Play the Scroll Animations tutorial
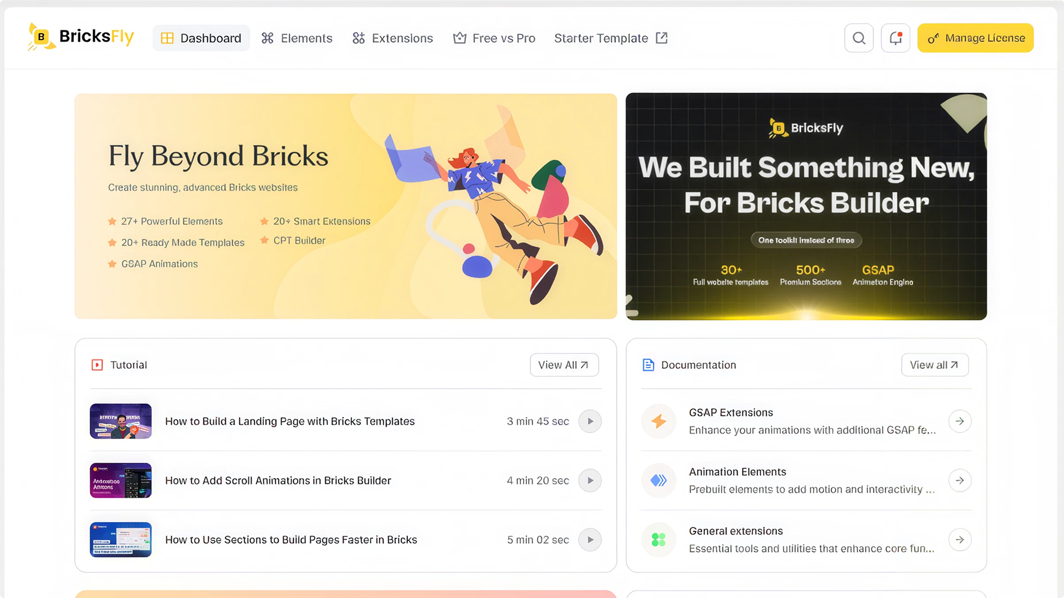The width and height of the screenshot is (1064, 598). (590, 481)
